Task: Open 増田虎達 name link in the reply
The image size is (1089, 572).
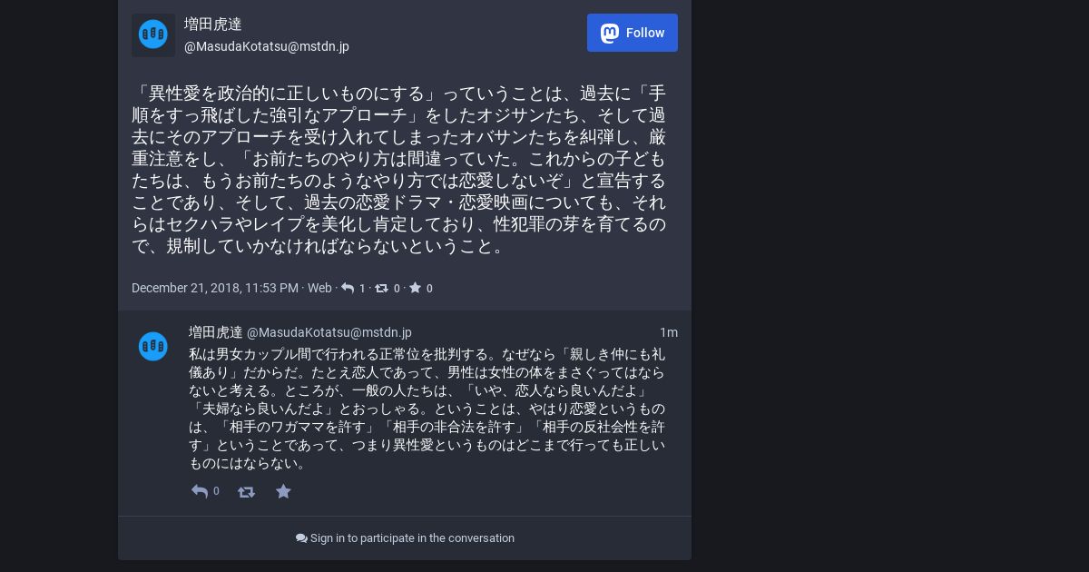Action: pos(216,332)
